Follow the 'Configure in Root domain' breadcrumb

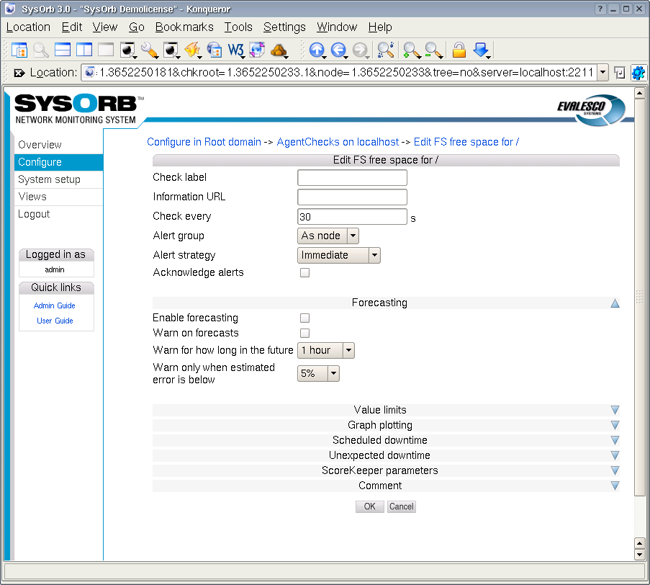(204, 142)
